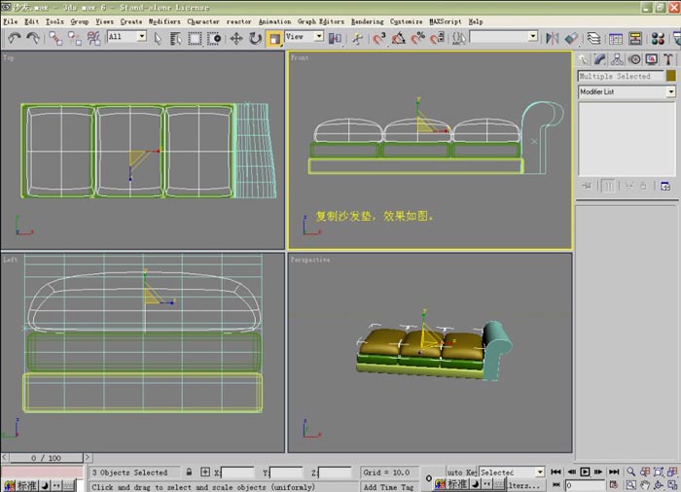
Task: Switch to the Modify command panel tab
Action: [600, 59]
